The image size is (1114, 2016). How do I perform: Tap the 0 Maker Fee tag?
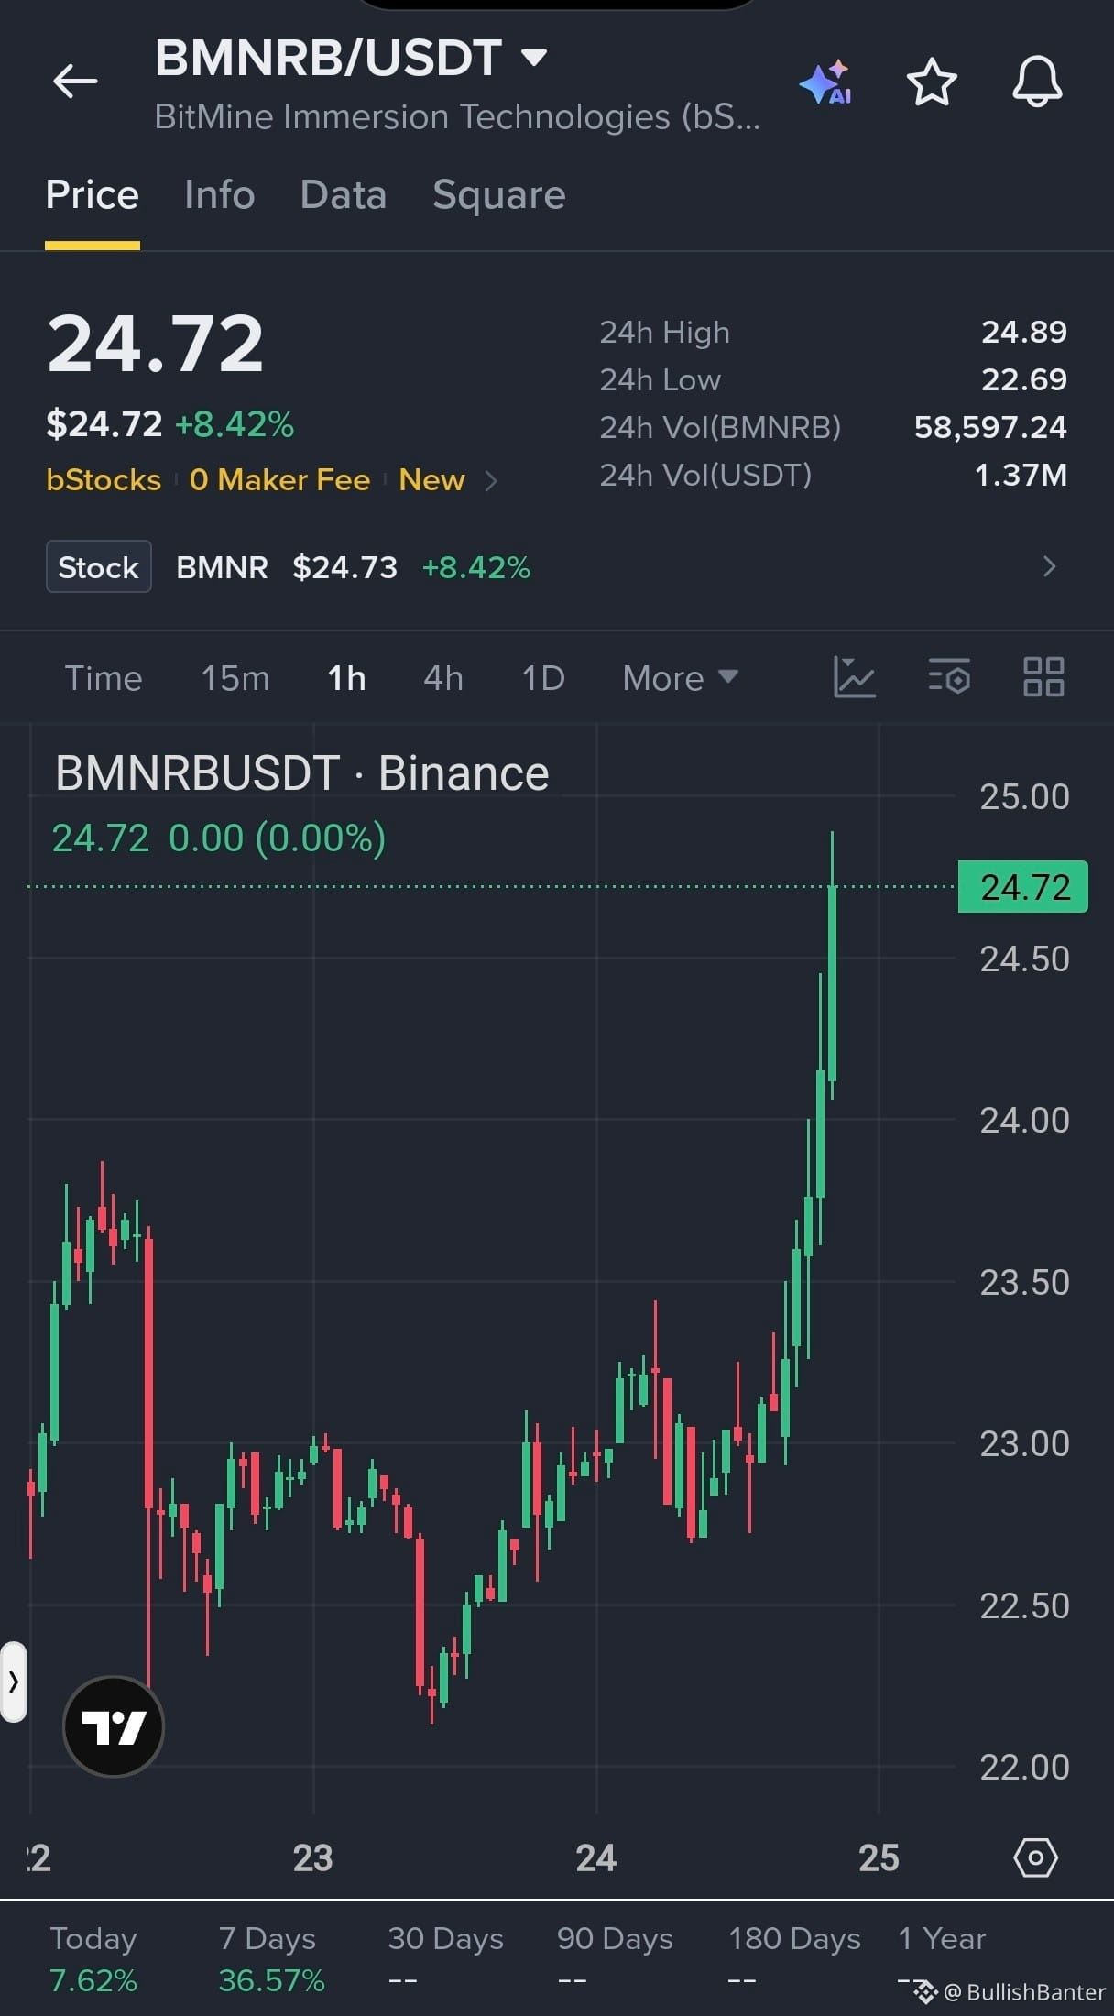tap(279, 479)
